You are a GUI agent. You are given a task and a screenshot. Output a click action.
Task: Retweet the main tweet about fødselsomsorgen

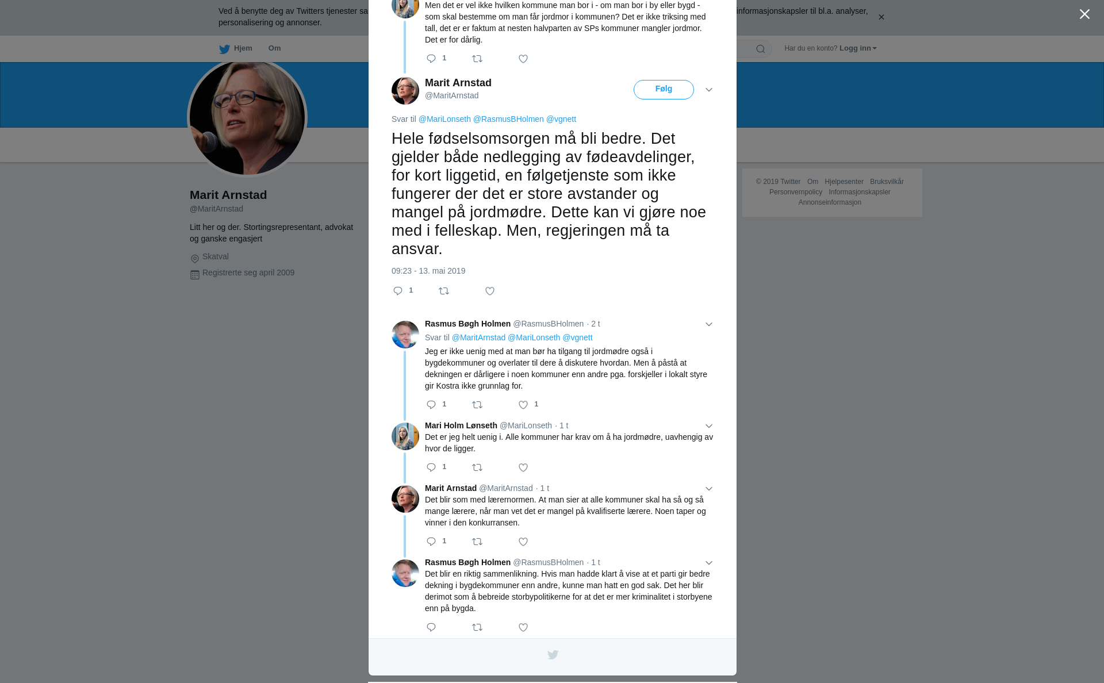(x=444, y=291)
